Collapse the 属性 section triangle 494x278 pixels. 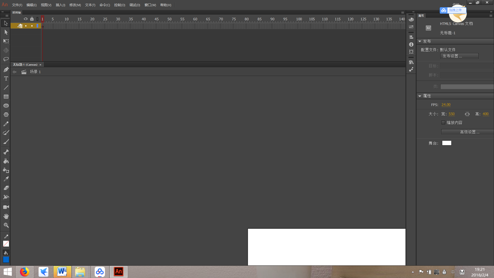[x=420, y=96]
